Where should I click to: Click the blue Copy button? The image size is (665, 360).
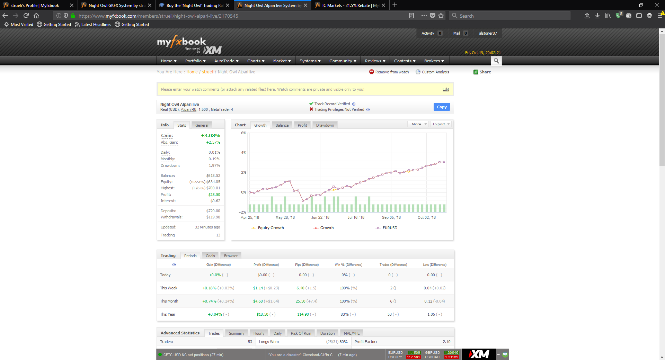click(442, 107)
